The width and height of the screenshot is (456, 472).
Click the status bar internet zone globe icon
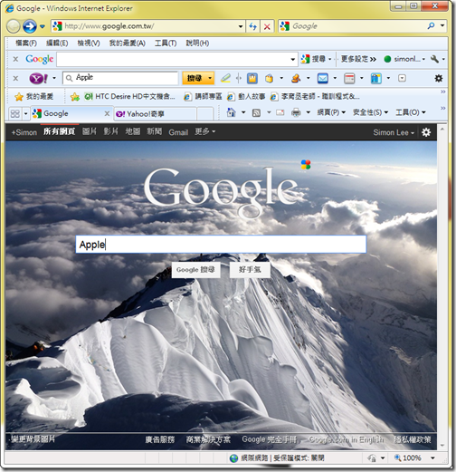point(233,458)
